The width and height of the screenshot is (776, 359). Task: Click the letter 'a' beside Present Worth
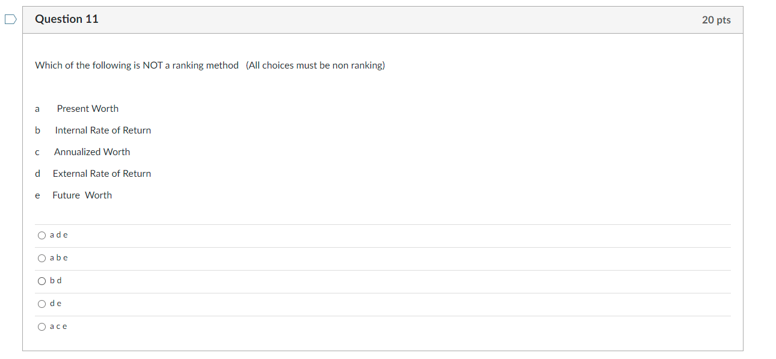pos(37,109)
